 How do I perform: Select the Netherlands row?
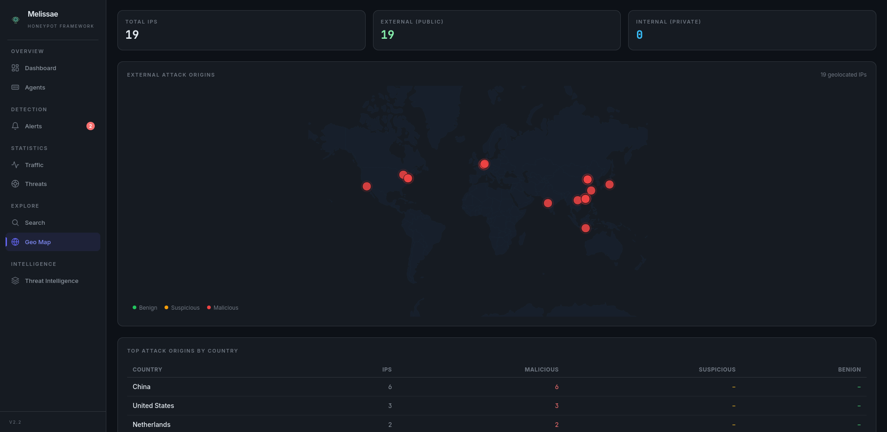(x=497, y=425)
